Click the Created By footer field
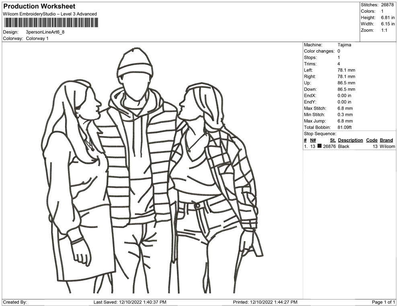 point(15,302)
